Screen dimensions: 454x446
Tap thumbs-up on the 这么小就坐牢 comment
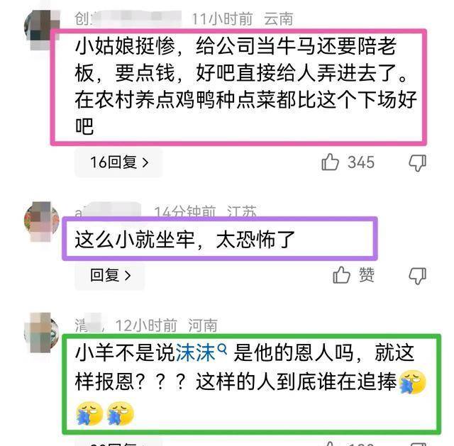[342, 274]
